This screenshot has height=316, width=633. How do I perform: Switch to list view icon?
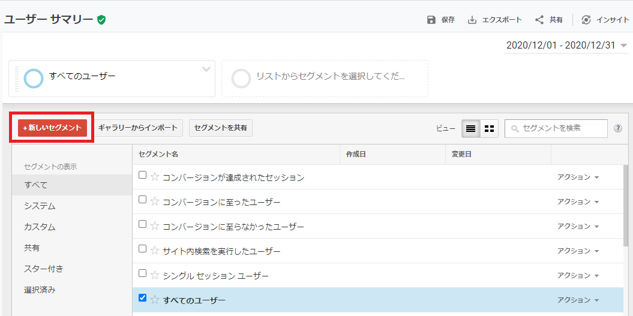click(x=471, y=129)
